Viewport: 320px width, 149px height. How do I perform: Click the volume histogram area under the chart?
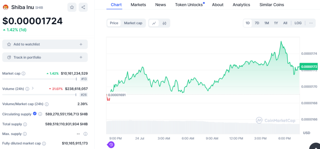(x=203, y=127)
